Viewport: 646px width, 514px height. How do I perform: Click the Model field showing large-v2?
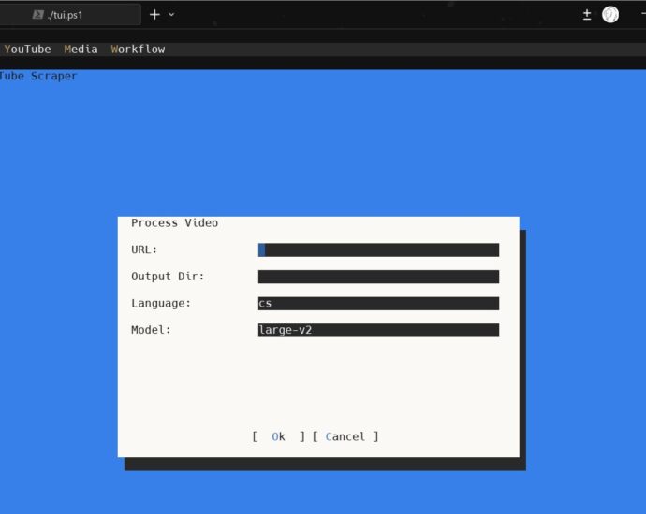pos(378,330)
